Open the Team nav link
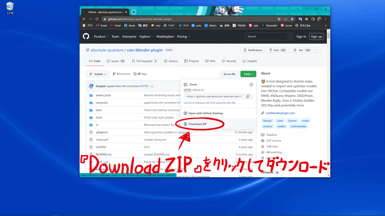Image resolution: width=385 pixels, height=216 pixels. [115, 36]
